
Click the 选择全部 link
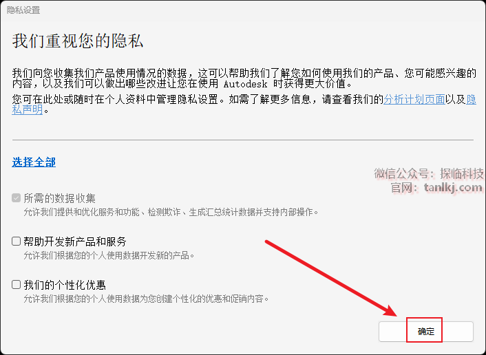34,162
